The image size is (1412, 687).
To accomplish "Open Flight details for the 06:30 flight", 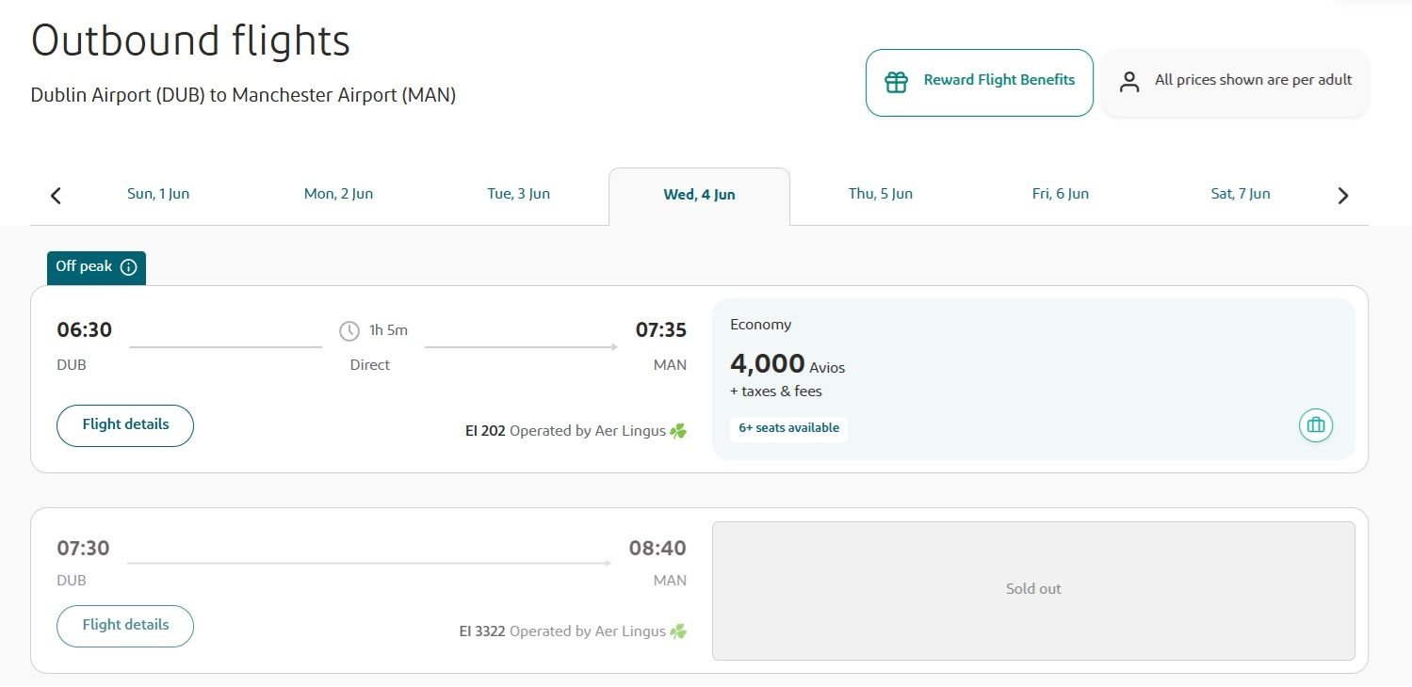I will [125, 425].
